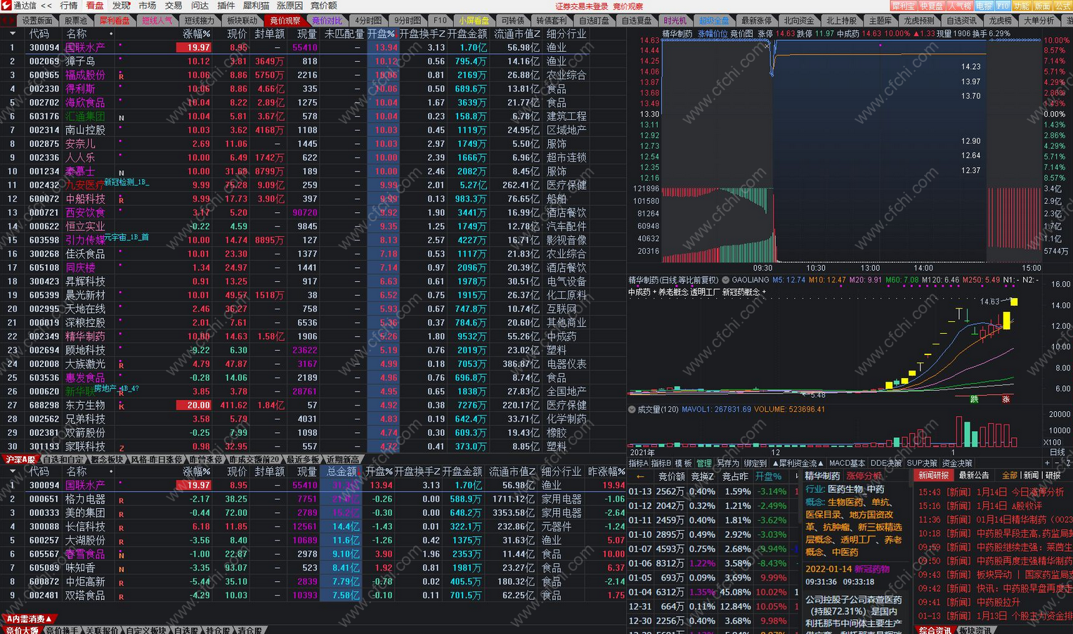This screenshot has height=634, width=1073.
Task: Click the 模板 button in indicator bar
Action: (683, 463)
